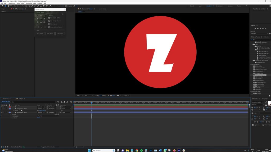The width and height of the screenshot is (271, 152).
Task: Select the Ellipse shape tool
Action: pos(30,6)
